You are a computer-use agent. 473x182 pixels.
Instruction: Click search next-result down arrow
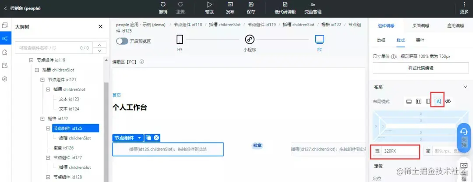pyautogui.click(x=99, y=51)
